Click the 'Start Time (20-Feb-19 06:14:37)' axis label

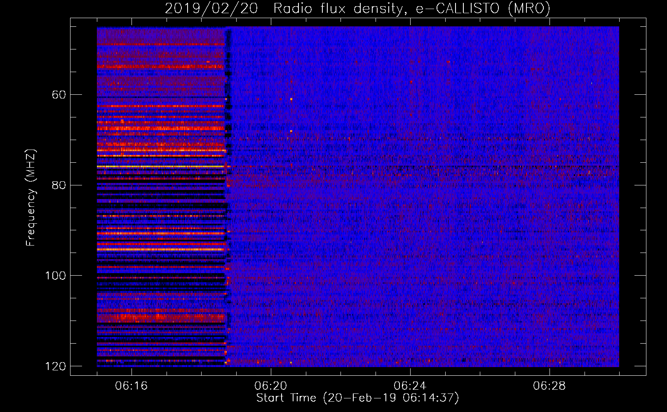357,398
